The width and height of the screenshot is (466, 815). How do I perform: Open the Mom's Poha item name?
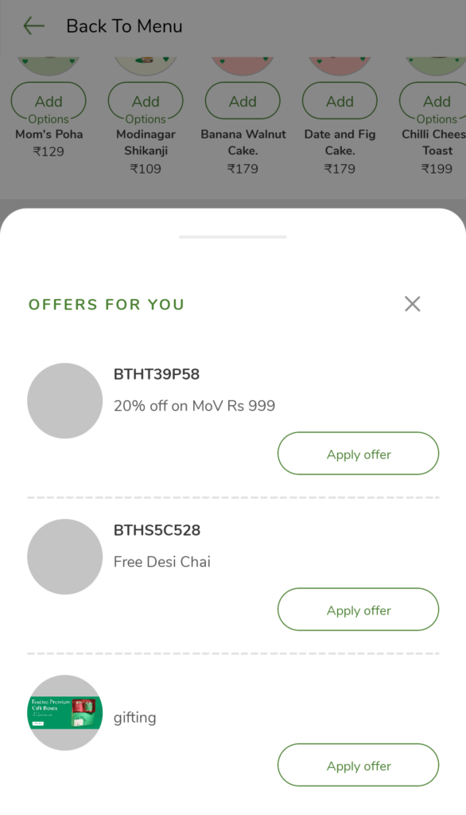49,134
